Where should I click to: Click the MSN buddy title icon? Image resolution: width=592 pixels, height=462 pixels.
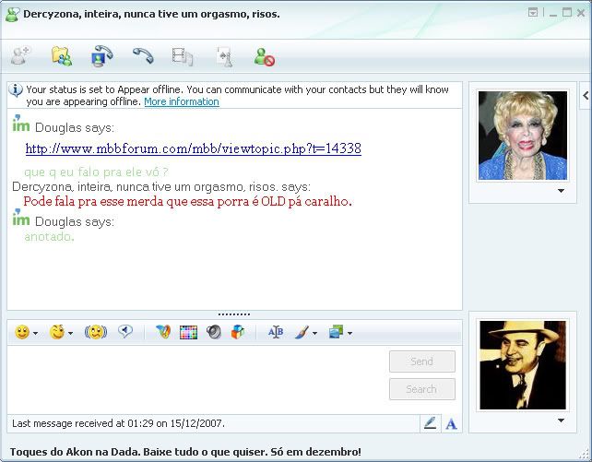coord(12,15)
